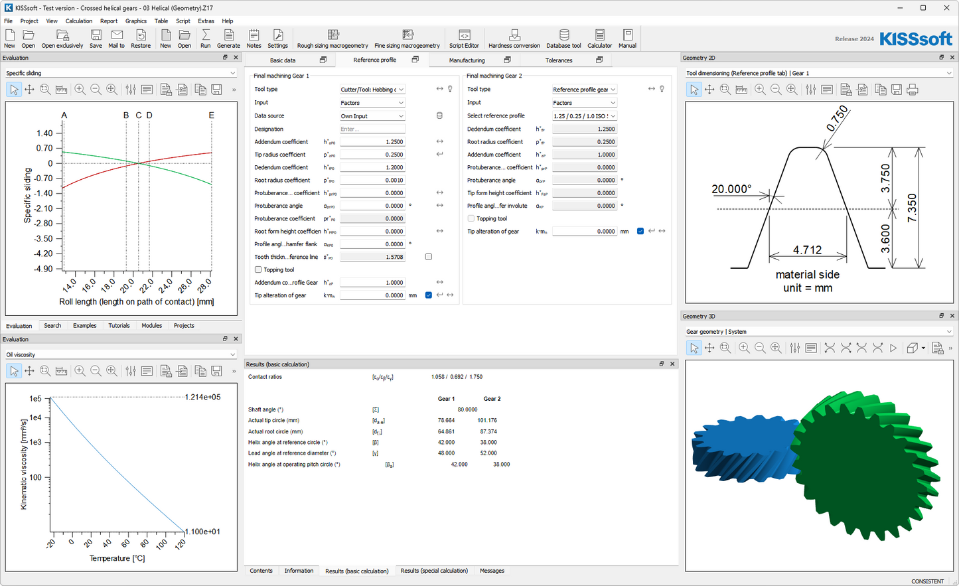
Task: Click the Addendum coefficient input for Gear 1
Action: click(x=372, y=142)
